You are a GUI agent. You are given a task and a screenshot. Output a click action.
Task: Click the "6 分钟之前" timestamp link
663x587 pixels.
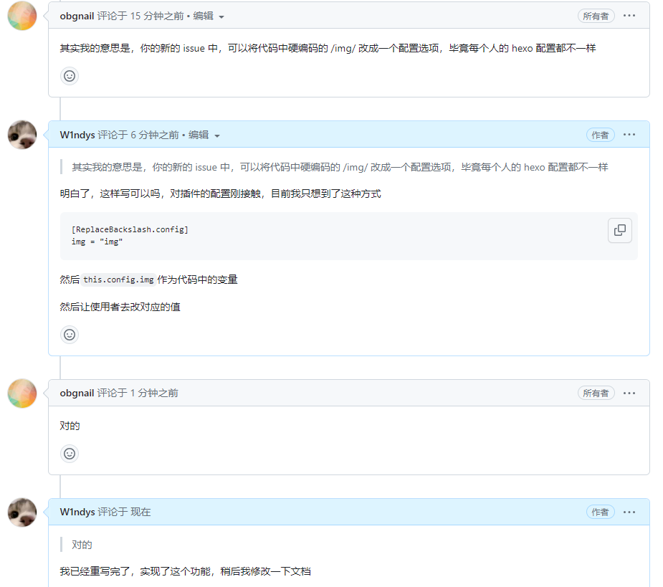point(155,135)
